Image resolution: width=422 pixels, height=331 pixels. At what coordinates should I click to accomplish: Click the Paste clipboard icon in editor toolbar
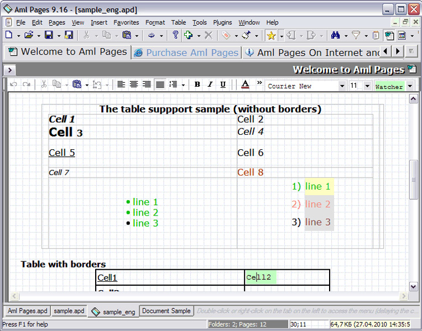pos(76,85)
